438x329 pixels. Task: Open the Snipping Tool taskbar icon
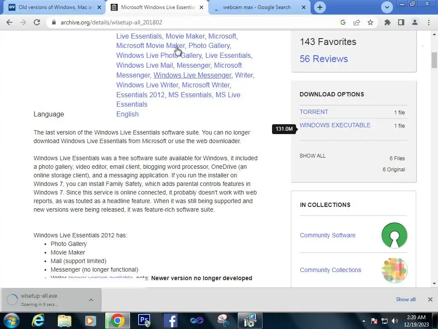click(x=223, y=320)
